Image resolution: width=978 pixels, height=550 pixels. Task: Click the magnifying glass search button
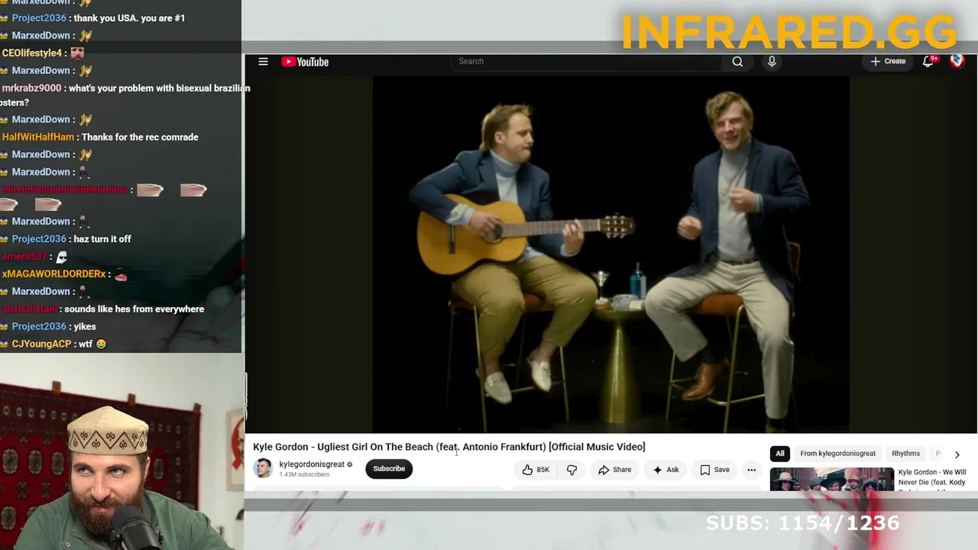pos(737,62)
